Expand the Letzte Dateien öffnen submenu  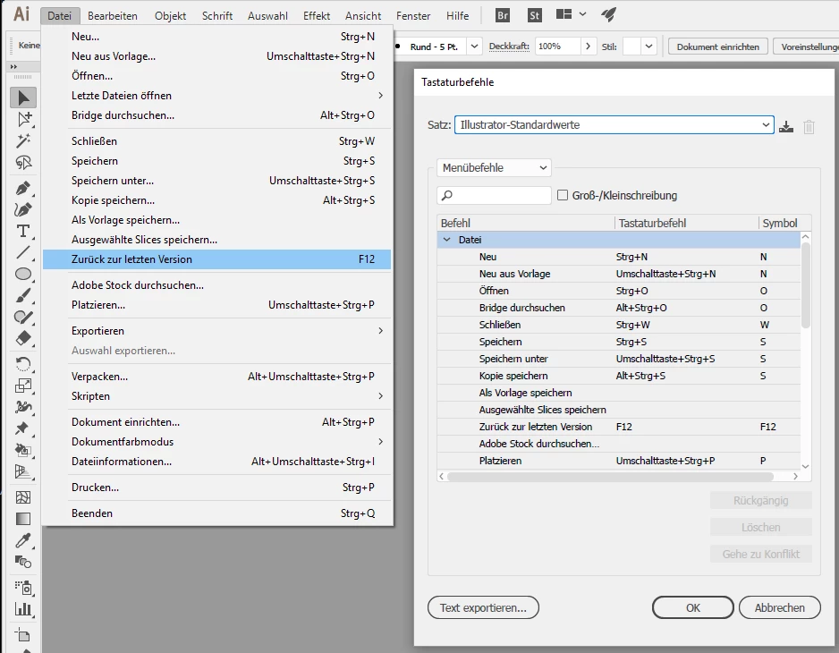pos(216,96)
